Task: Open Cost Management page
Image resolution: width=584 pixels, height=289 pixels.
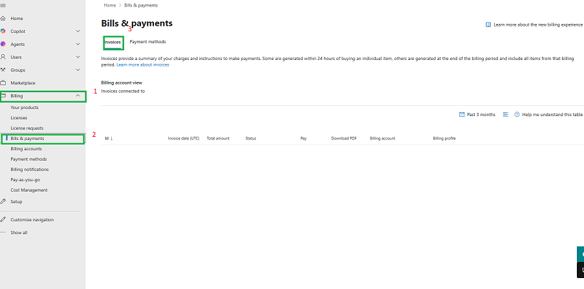Action: coord(29,190)
